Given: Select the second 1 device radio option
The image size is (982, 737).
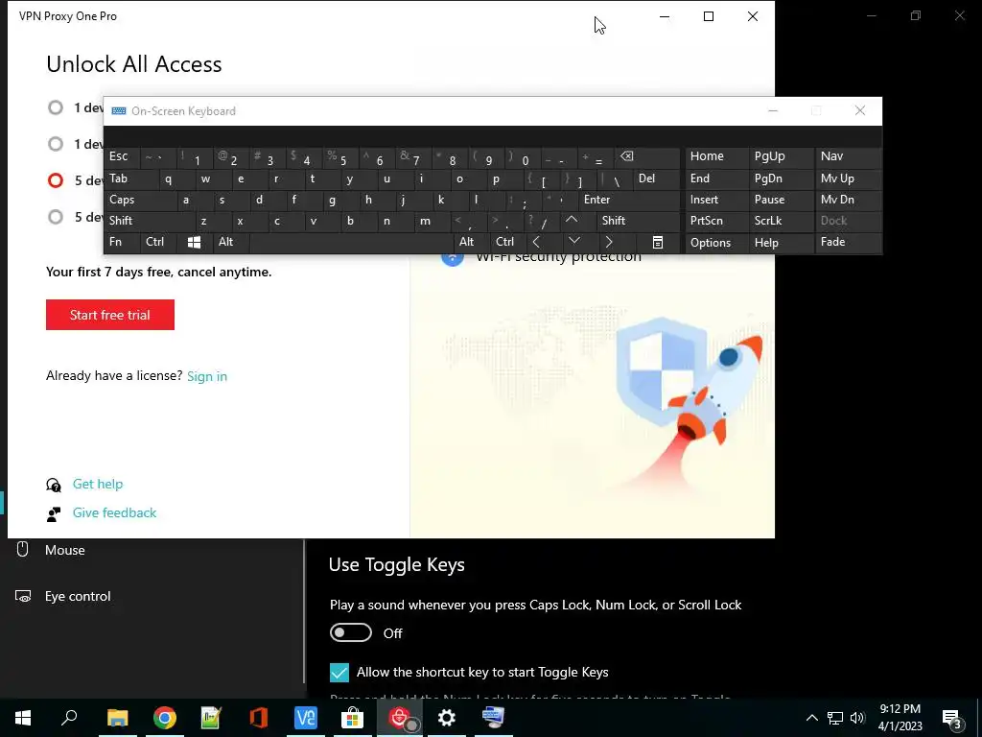Looking at the screenshot, I should 56,144.
